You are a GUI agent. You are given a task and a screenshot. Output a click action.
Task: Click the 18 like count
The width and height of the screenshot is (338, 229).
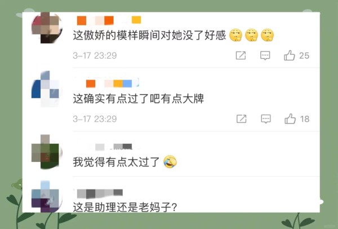click(305, 119)
